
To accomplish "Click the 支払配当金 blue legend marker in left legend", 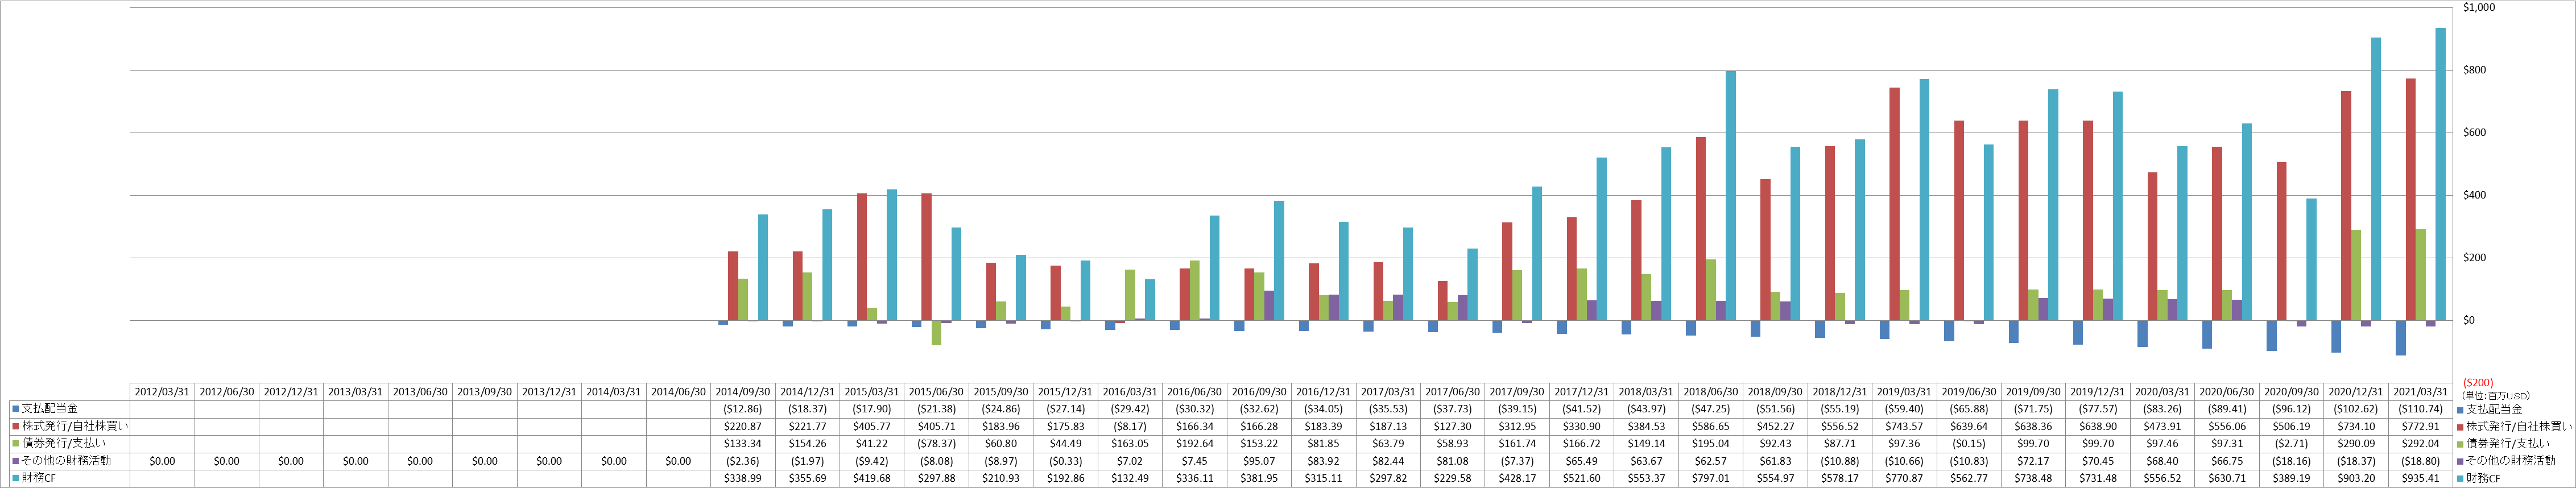I will pos(15,409).
